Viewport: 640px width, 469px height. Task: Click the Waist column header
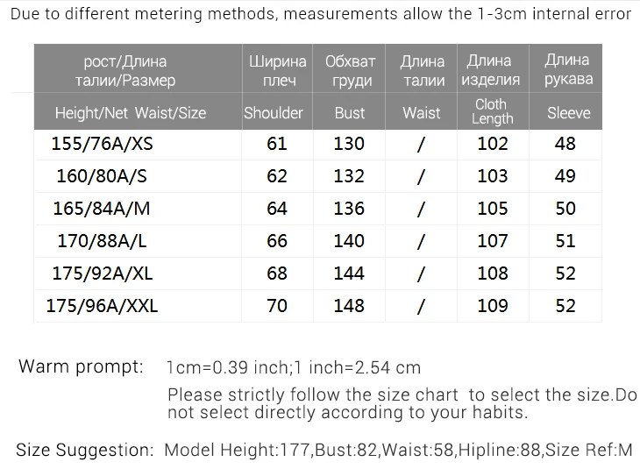(x=422, y=113)
